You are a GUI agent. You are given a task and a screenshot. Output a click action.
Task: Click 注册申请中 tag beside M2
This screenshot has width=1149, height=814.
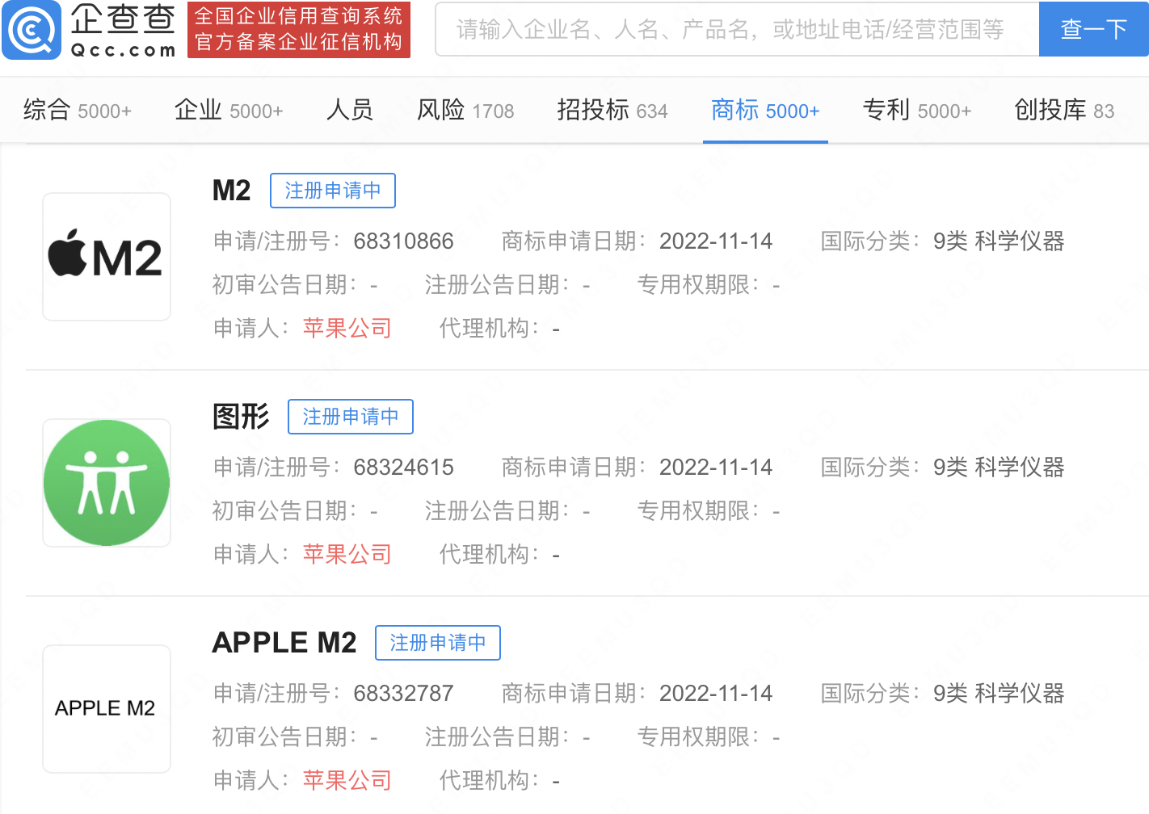point(333,191)
